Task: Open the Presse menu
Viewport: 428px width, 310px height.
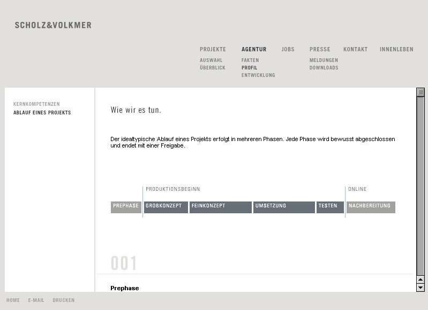Action: 320,49
